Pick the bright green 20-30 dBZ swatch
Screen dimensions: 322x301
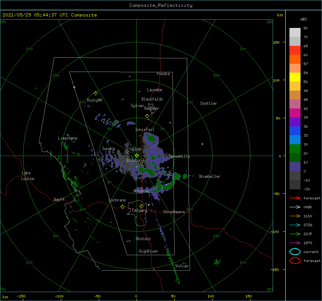295,149
